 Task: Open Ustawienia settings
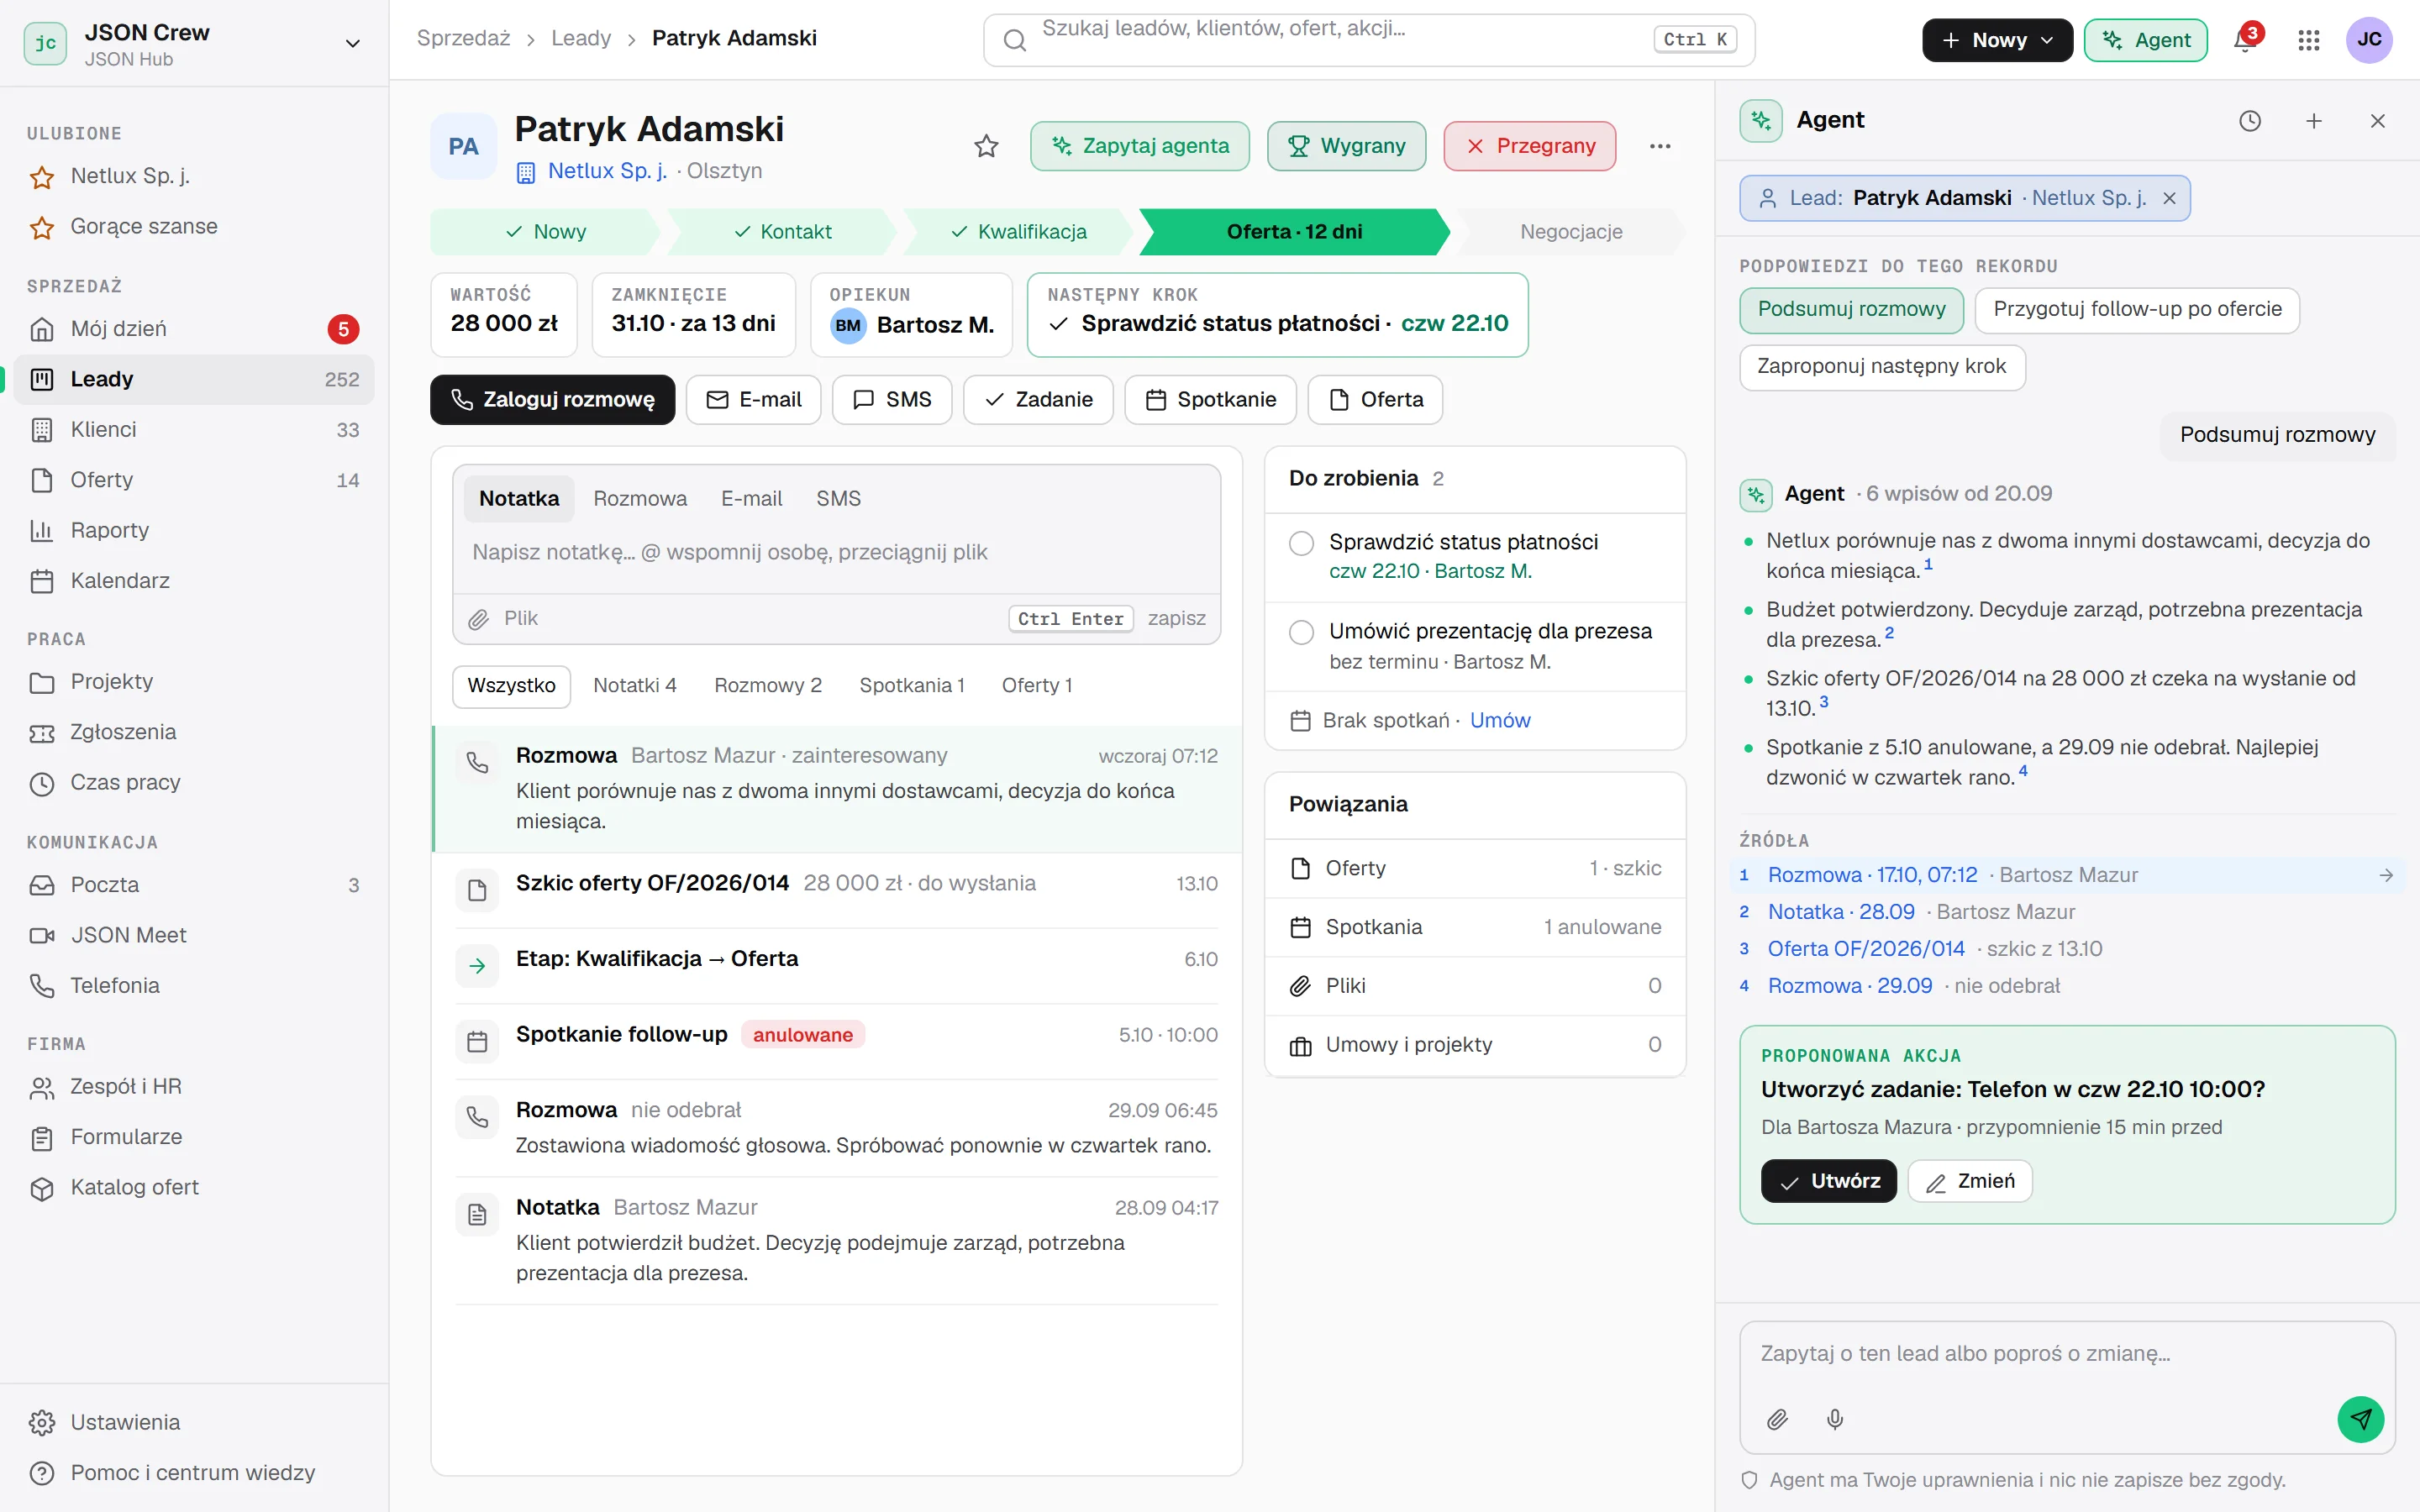click(x=194, y=1423)
